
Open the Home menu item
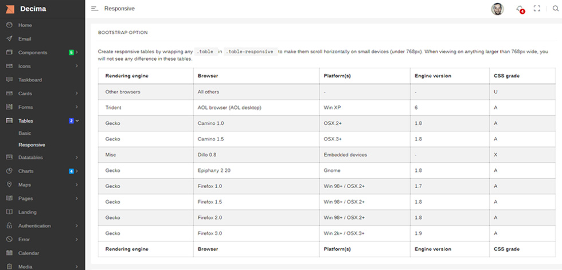pyautogui.click(x=25, y=25)
